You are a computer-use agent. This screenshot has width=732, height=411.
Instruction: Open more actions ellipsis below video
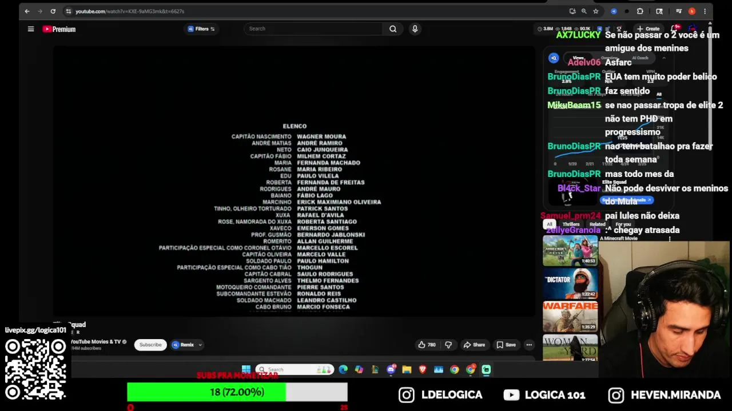tap(529, 345)
